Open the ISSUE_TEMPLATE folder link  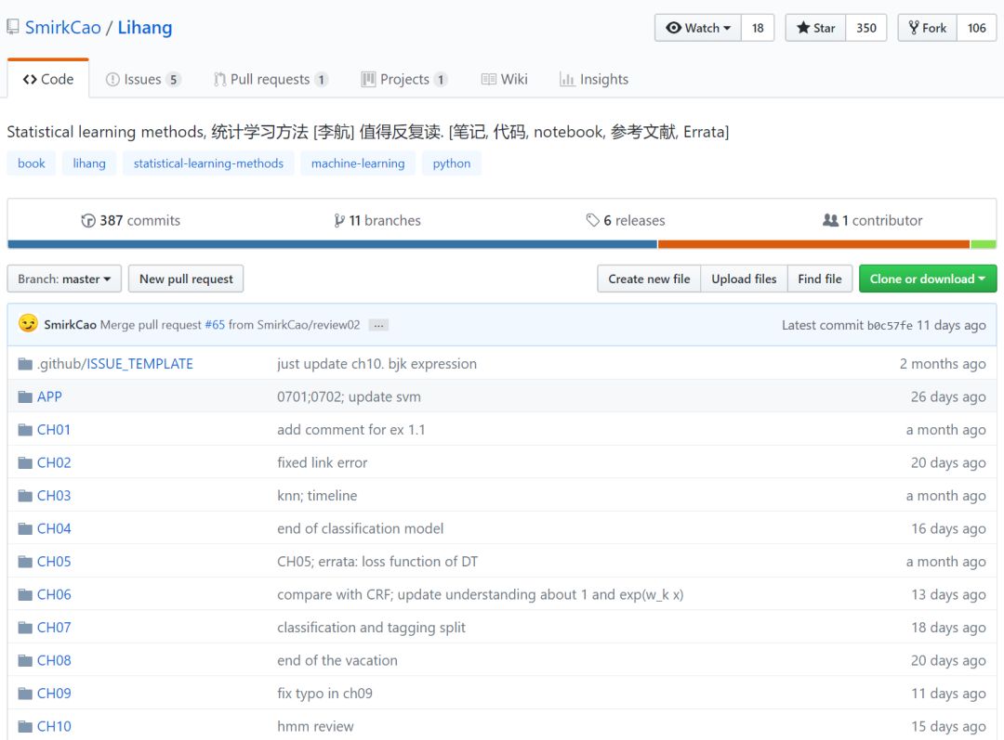coord(139,364)
